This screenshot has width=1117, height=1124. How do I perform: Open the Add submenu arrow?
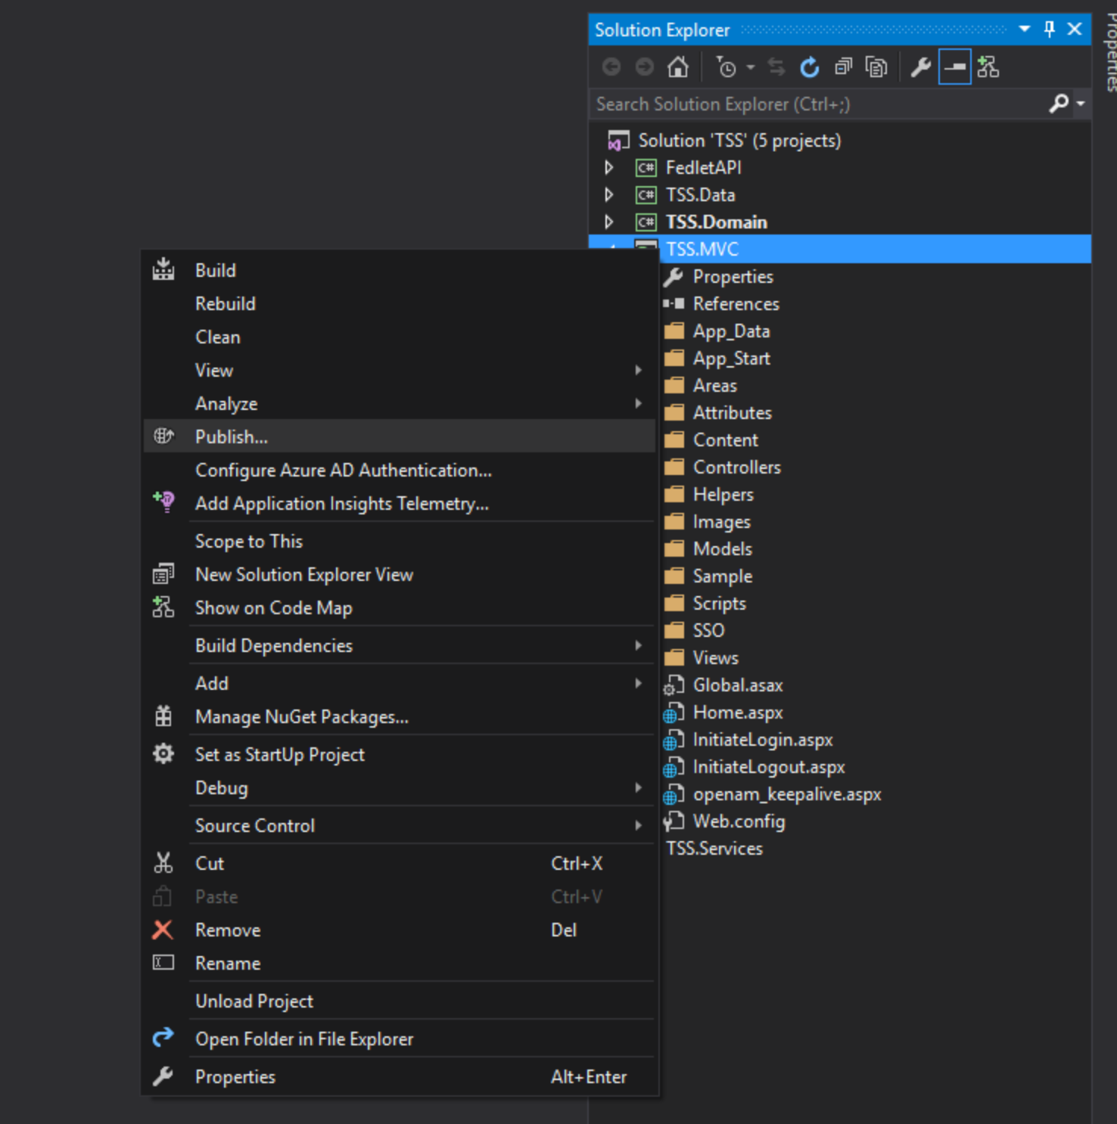pos(639,683)
